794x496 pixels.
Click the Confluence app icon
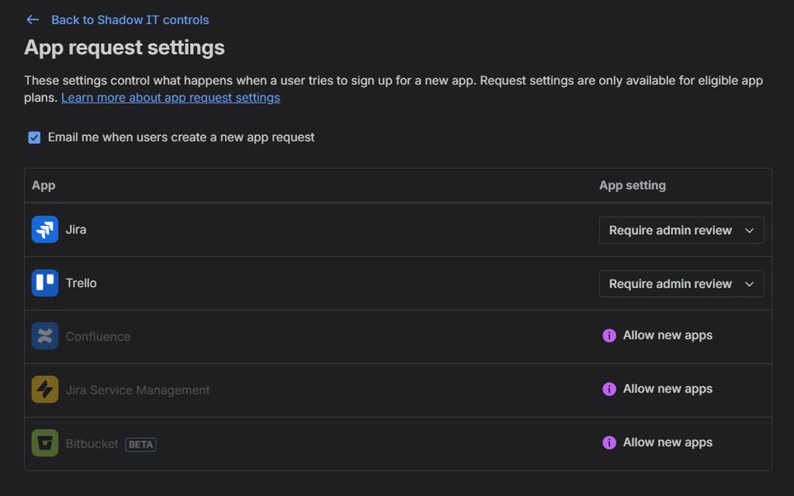click(x=45, y=336)
